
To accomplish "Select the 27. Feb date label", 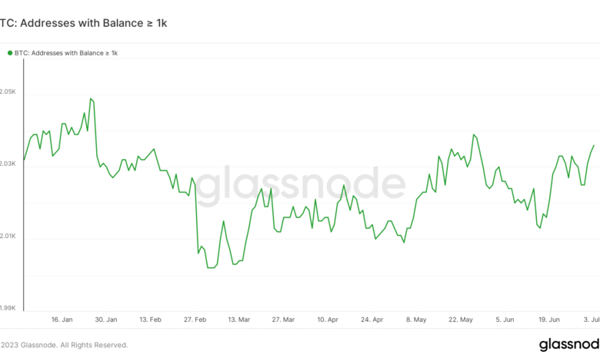I will [194, 319].
